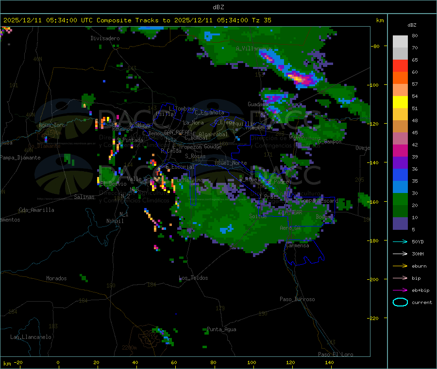Select the Lag.Llancanelo place label
This screenshot has width=437, height=369.
[x=31, y=337]
